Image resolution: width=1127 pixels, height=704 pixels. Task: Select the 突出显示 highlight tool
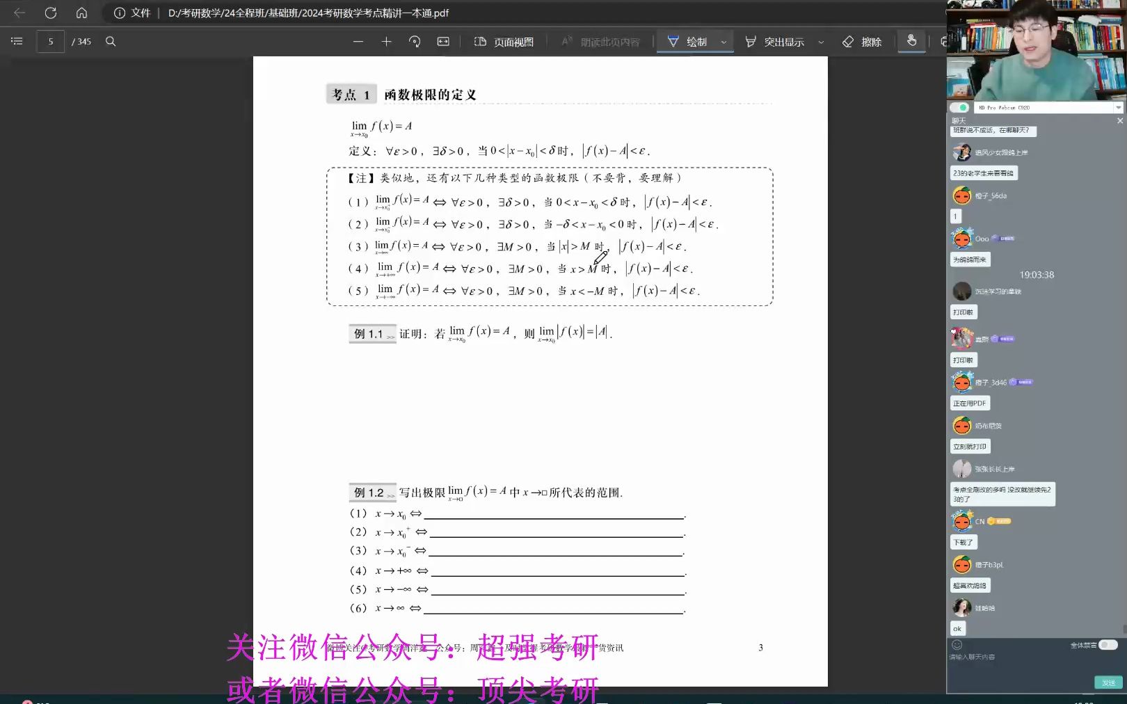tap(774, 42)
